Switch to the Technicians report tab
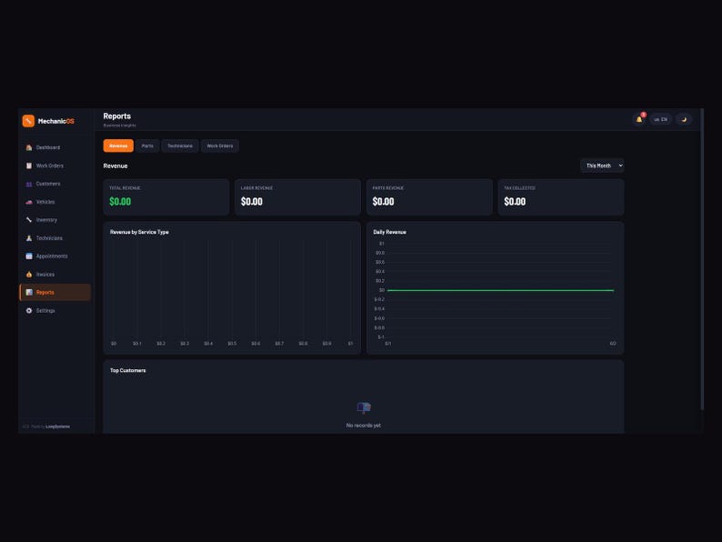Image resolution: width=722 pixels, height=542 pixels. click(x=180, y=146)
